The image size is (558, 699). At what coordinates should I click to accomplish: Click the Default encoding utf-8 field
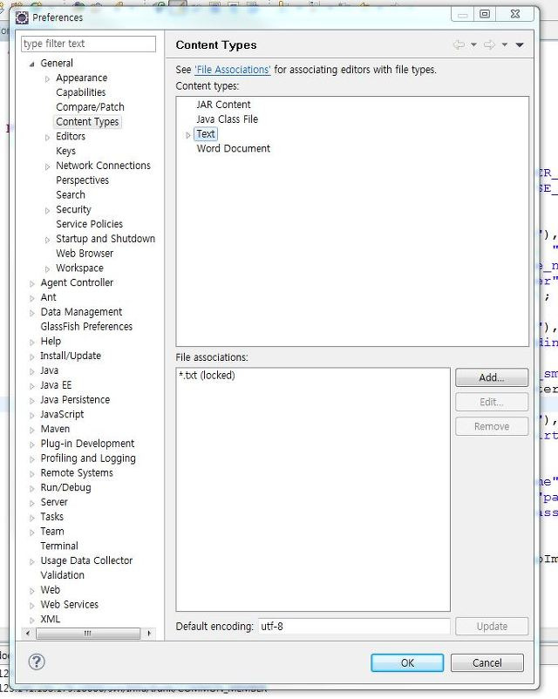pyautogui.click(x=354, y=627)
